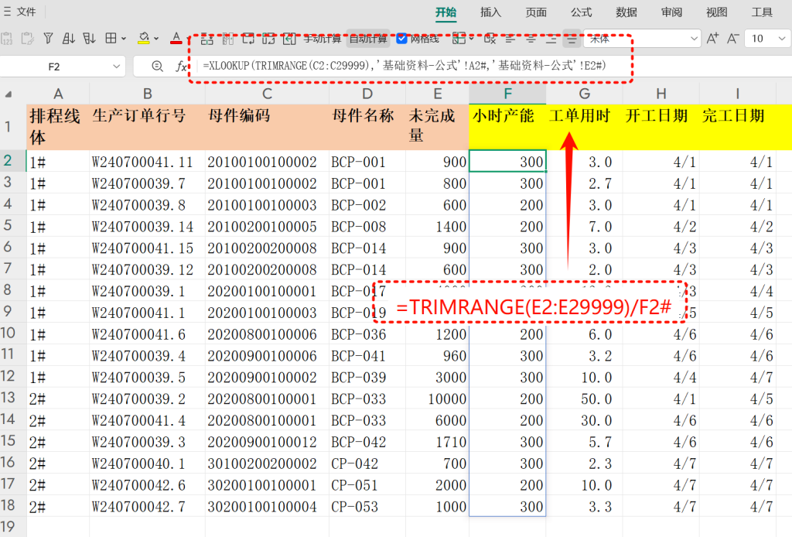Apply the yellow fill color bucket
Screen dimensions: 792x537
pyautogui.click(x=144, y=39)
